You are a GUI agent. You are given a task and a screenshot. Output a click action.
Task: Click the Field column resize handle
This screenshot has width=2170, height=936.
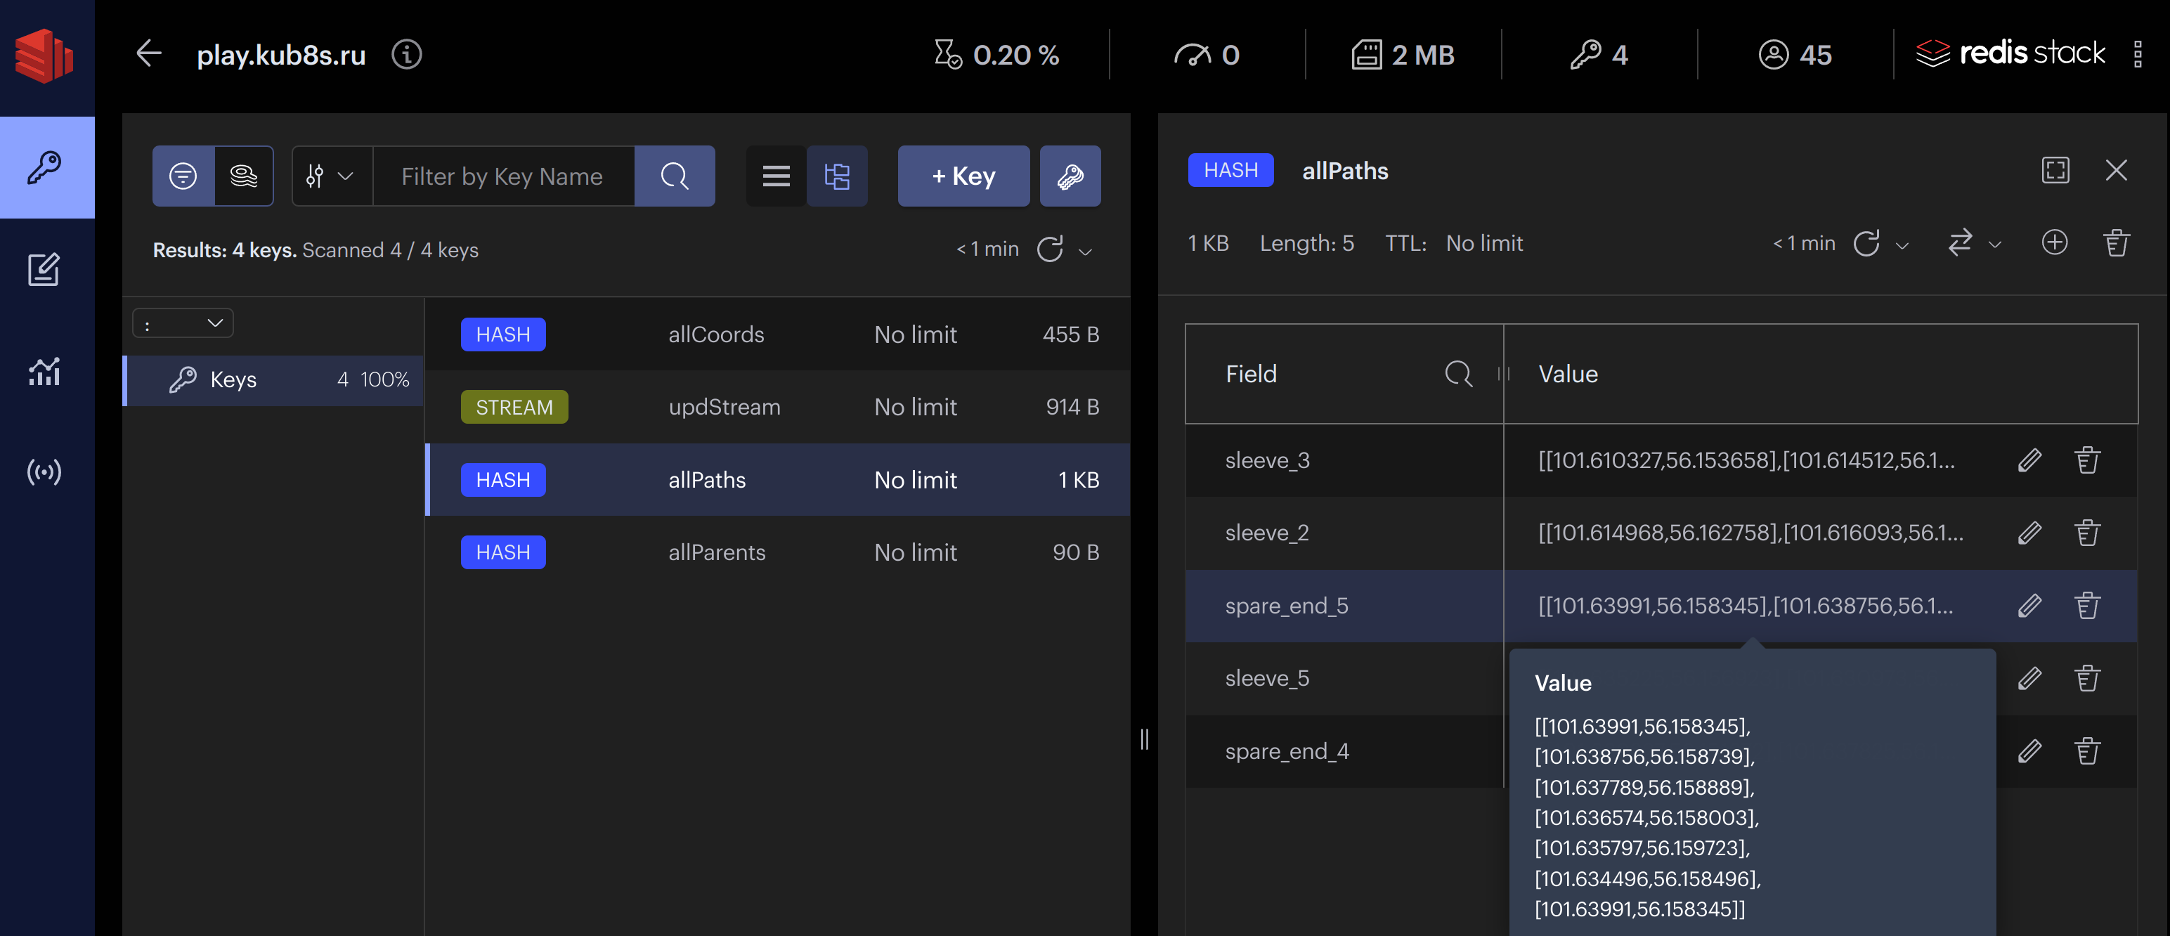pos(1504,373)
